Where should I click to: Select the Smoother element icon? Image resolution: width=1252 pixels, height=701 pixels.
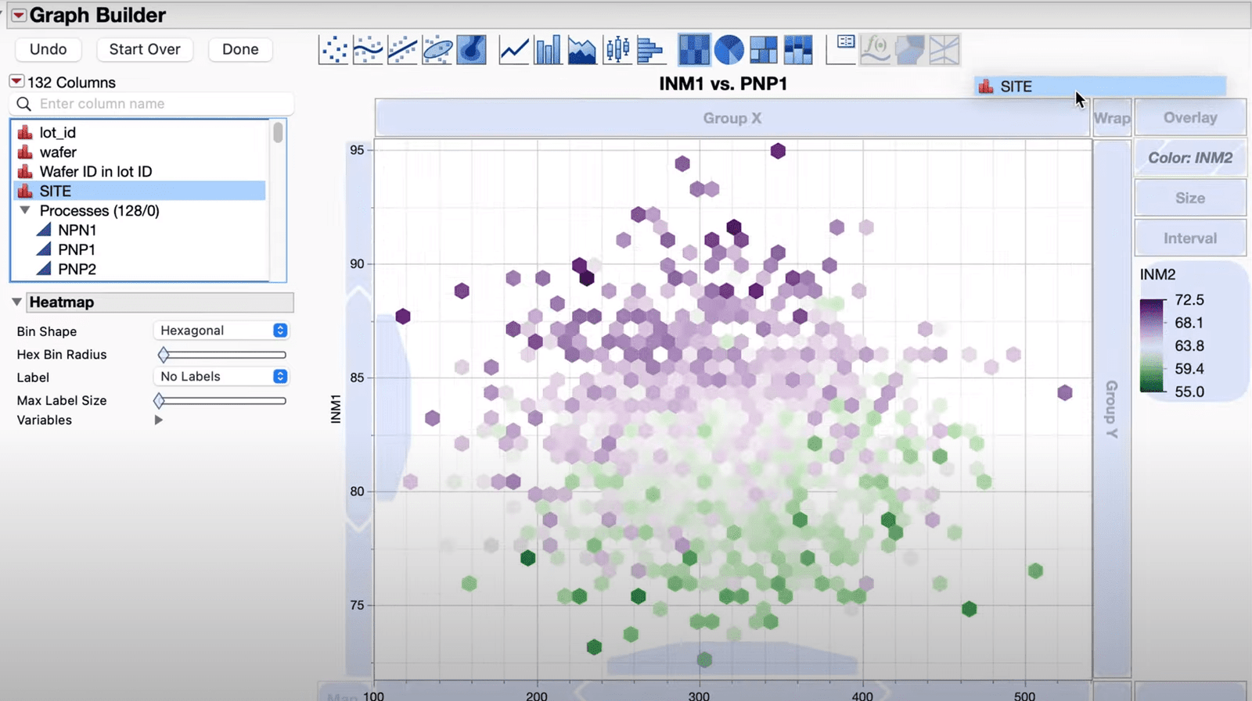click(x=368, y=50)
